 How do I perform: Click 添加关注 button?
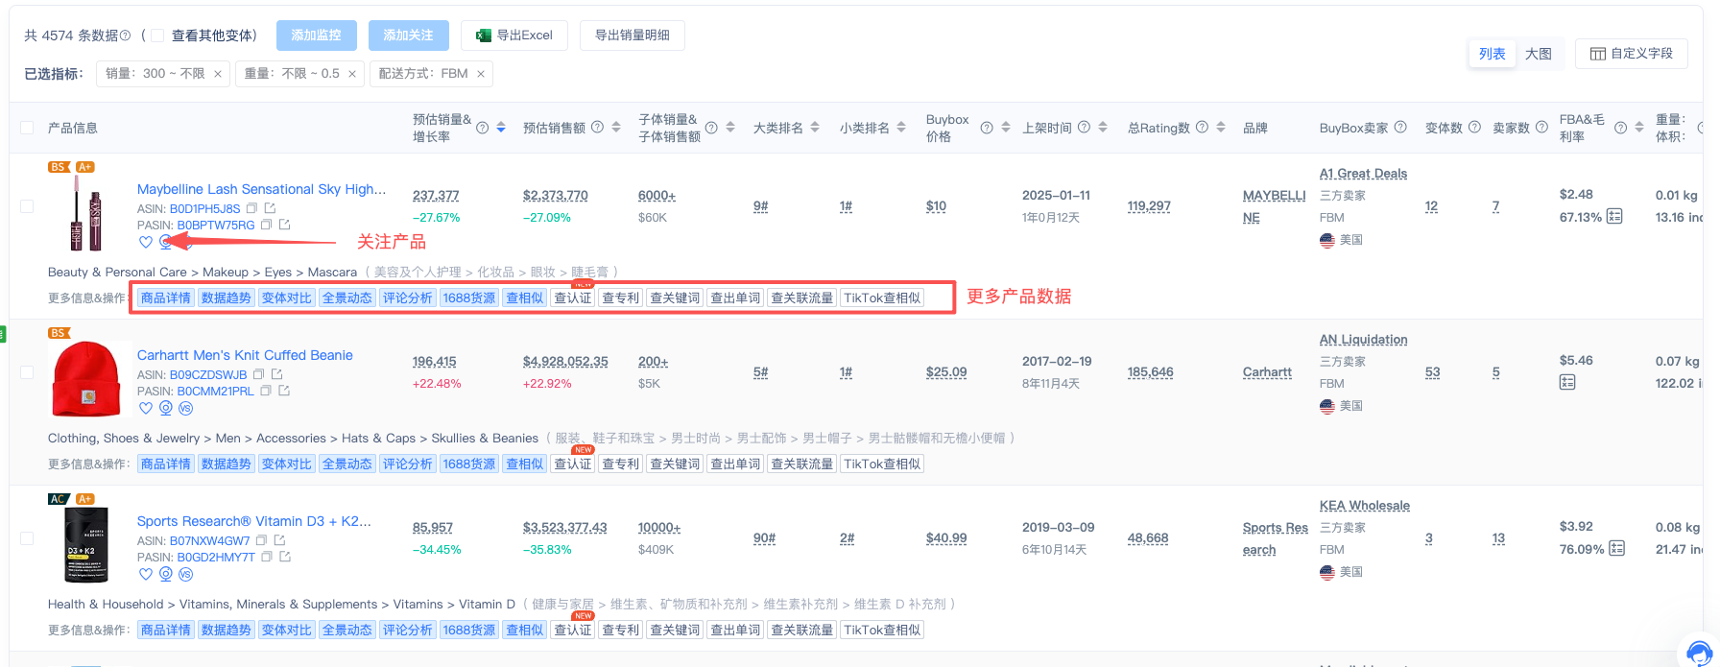click(x=409, y=36)
